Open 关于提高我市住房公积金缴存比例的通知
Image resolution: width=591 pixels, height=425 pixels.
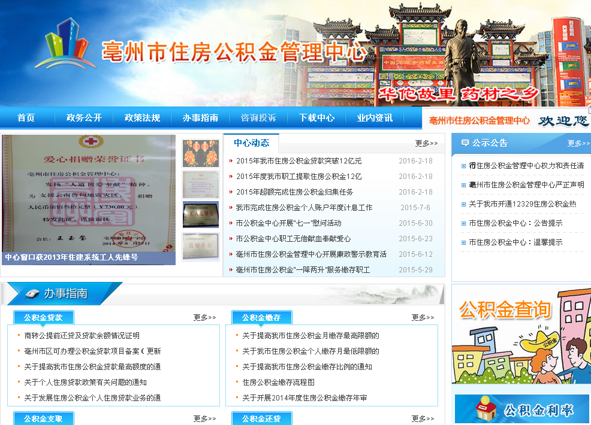(307, 367)
